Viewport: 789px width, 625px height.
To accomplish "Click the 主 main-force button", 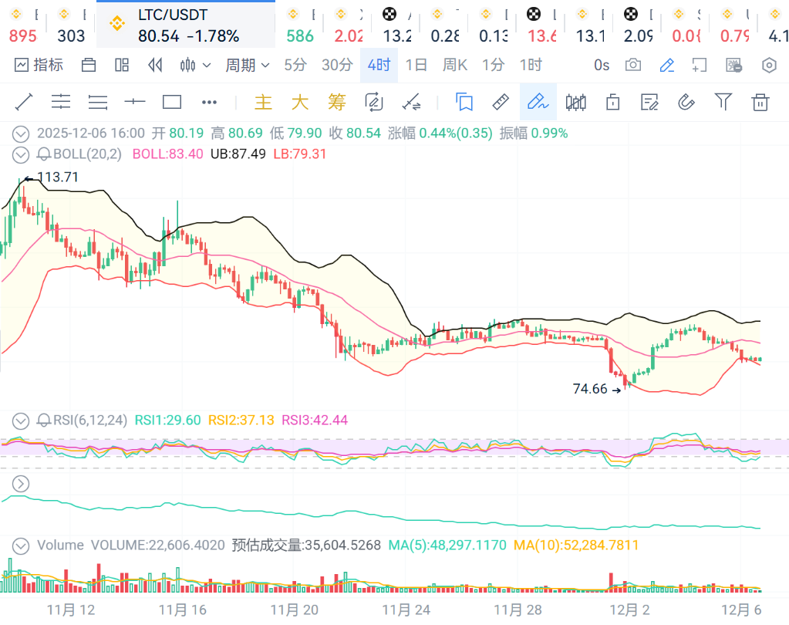I will point(263,102).
